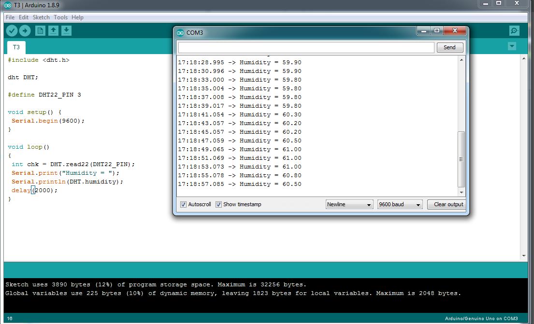Click the 17:18:47.059 humidity 60.50 row
This screenshot has width=534, height=324.
coord(239,141)
